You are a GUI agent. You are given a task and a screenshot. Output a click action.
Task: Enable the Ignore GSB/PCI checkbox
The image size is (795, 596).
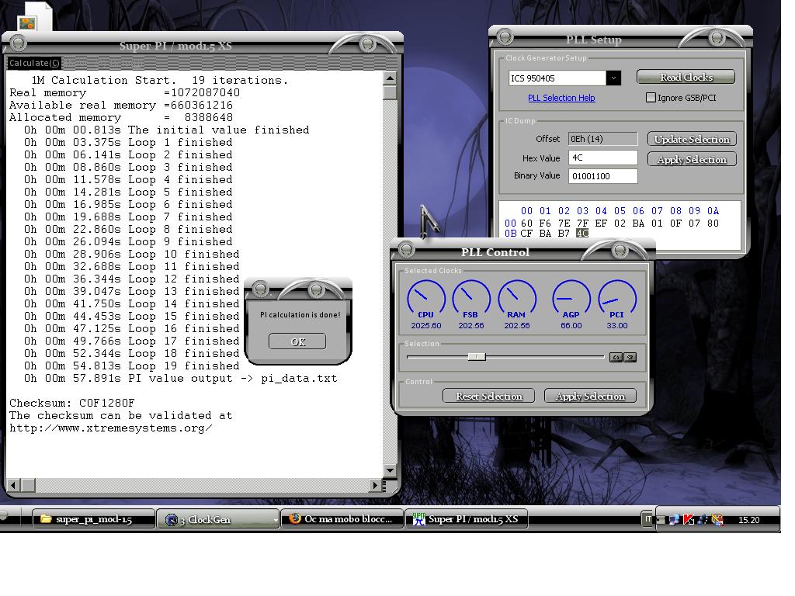tap(651, 97)
